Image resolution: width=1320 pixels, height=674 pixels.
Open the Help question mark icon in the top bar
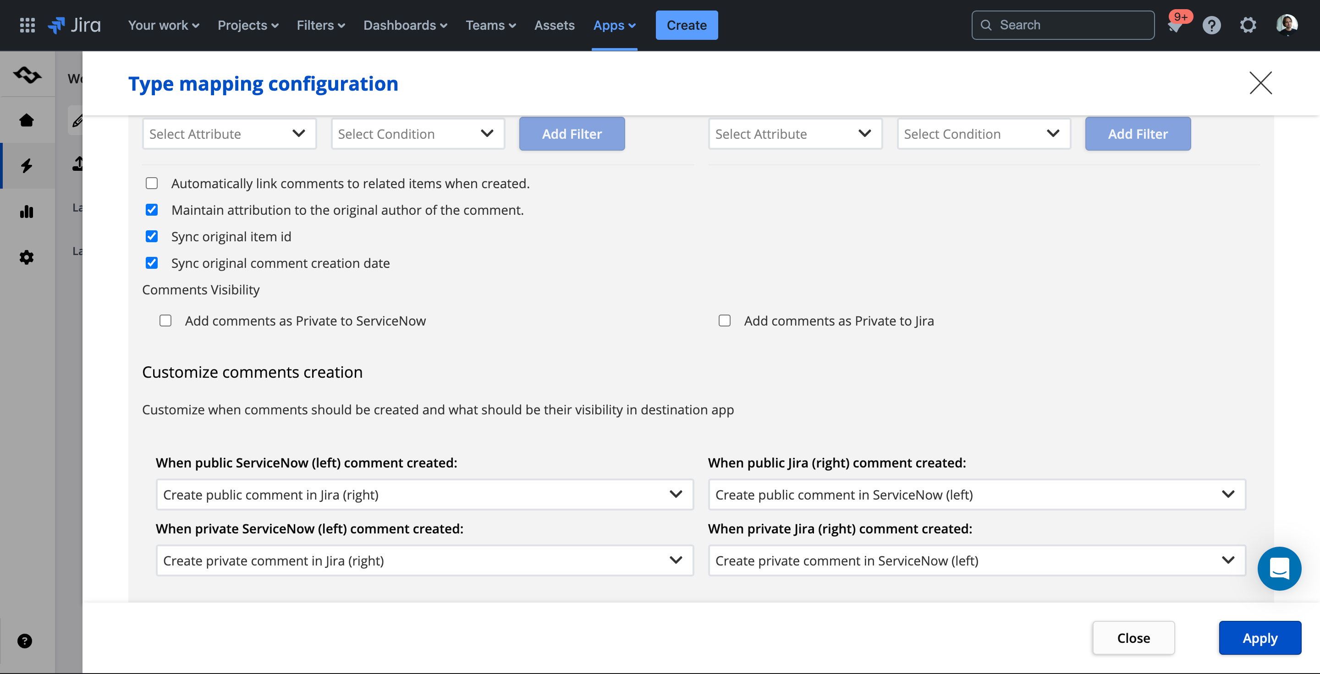[x=1211, y=25]
